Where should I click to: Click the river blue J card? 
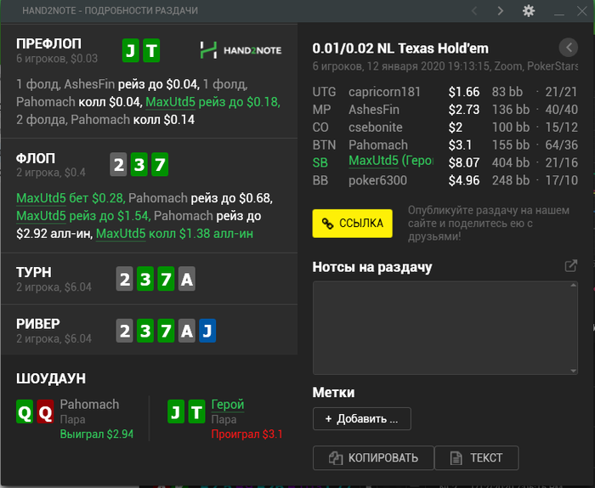click(x=207, y=331)
